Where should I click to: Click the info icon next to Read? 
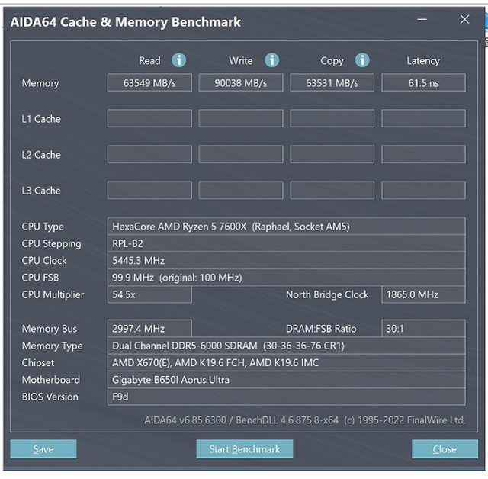[x=179, y=60]
